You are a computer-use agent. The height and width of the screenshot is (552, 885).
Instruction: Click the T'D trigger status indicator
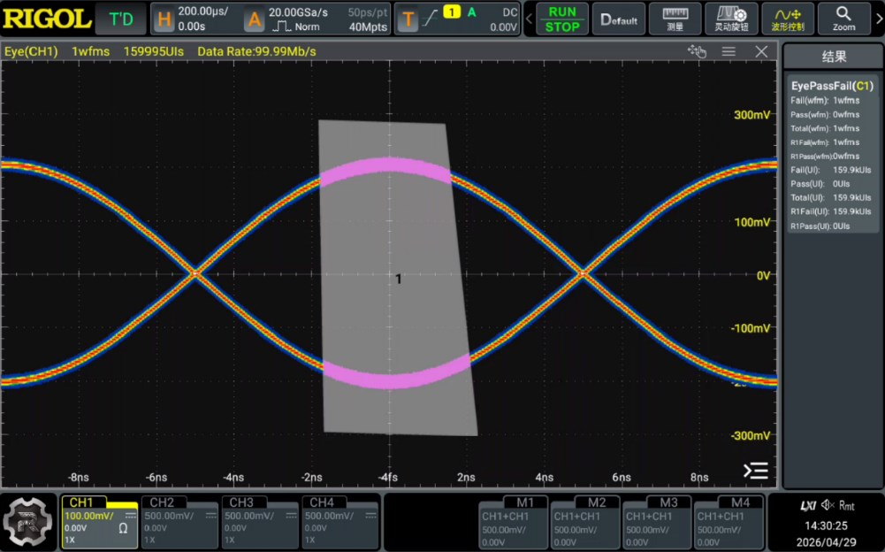point(121,19)
